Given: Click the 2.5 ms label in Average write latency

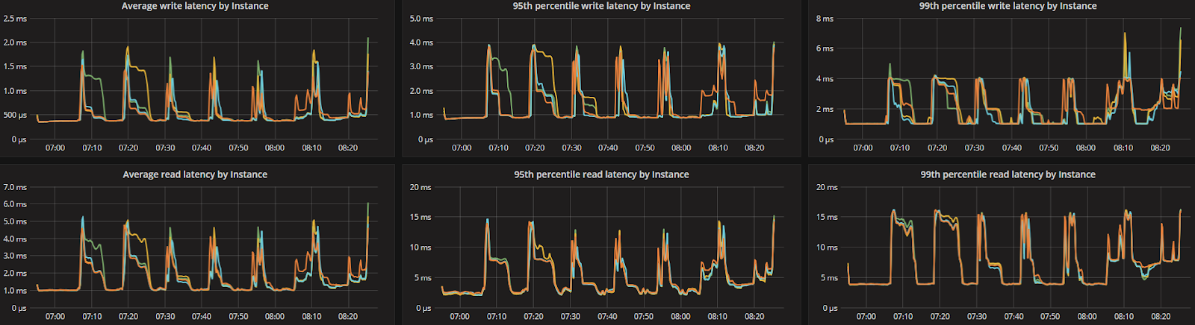Looking at the screenshot, I should pyautogui.click(x=15, y=19).
